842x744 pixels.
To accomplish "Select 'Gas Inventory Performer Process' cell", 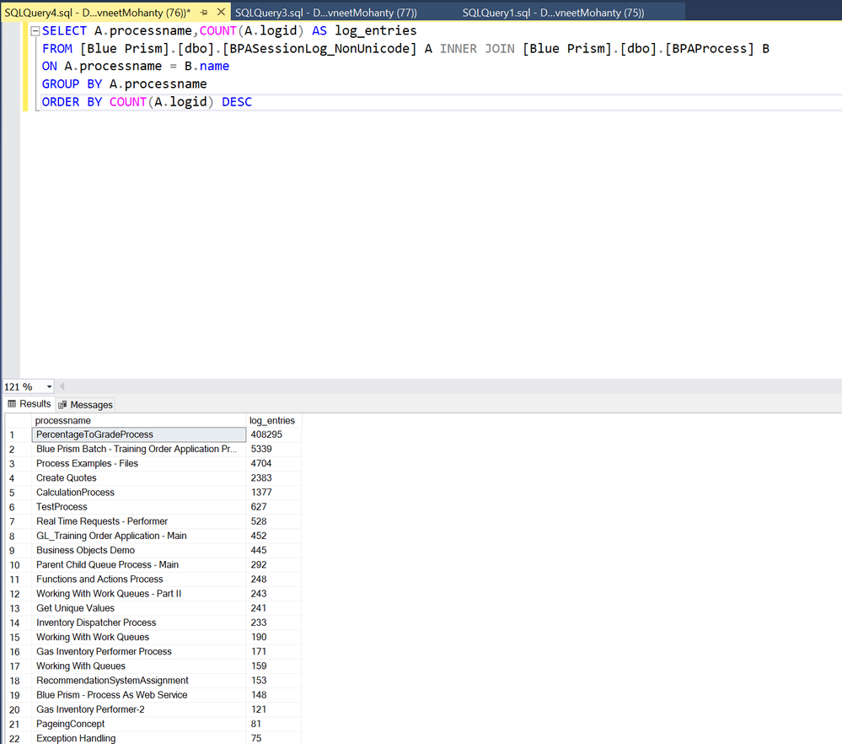I will point(139,651).
